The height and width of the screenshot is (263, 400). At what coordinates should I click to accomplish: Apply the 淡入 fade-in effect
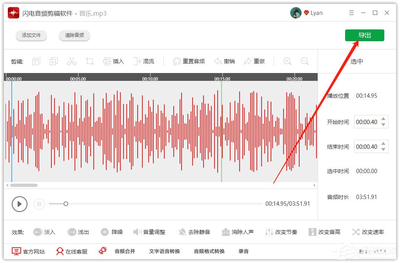point(44,232)
